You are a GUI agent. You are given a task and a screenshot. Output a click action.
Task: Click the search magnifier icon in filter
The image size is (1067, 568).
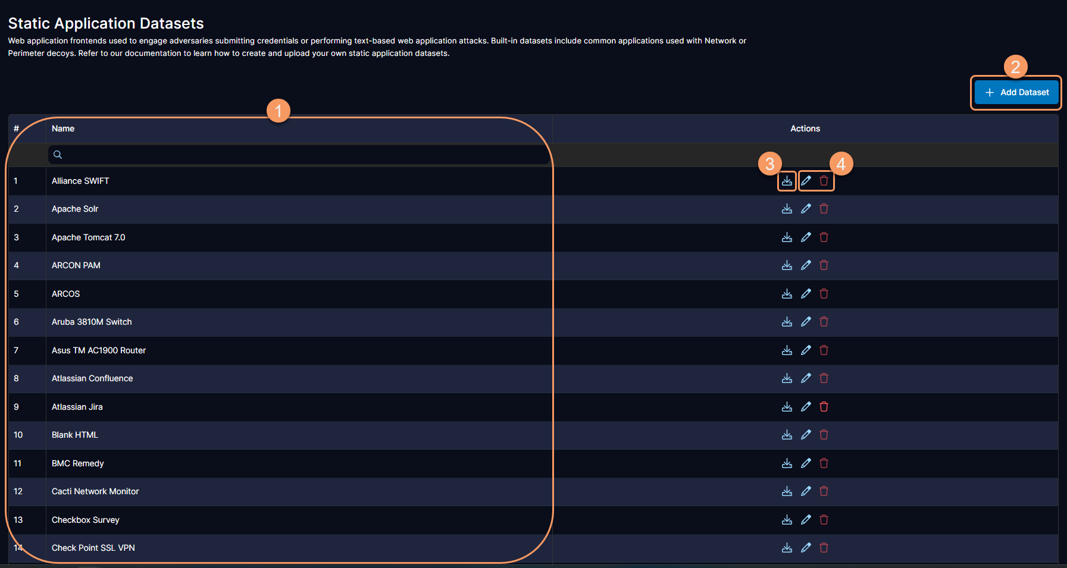(x=58, y=155)
